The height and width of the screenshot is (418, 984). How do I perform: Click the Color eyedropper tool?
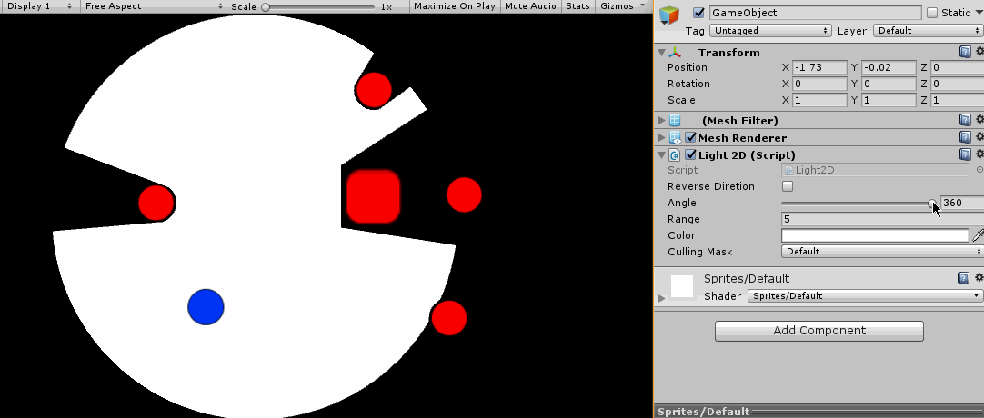coord(978,235)
